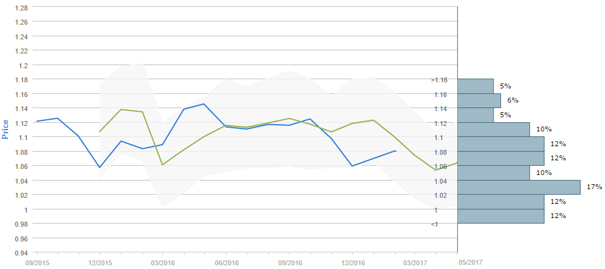The image size is (605, 269).
Task: Click the 6% histogram bar
Action: [x=479, y=101]
